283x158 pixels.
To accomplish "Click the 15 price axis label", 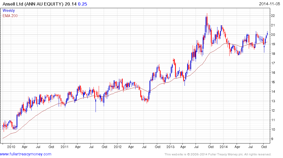I will [273, 82].
